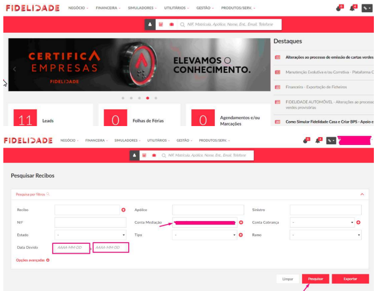Click into the Recibo input field

point(87,210)
